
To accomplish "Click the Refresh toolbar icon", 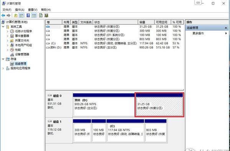I will tap(41, 15).
